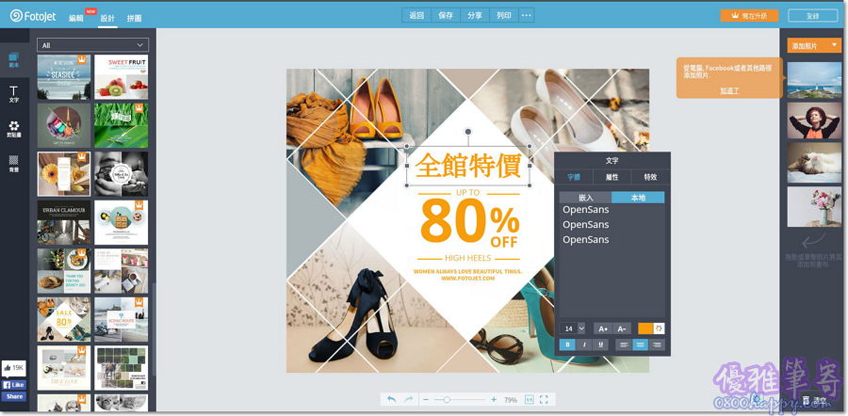Toggle underline formatting
The width and height of the screenshot is (848, 416).
click(x=600, y=344)
